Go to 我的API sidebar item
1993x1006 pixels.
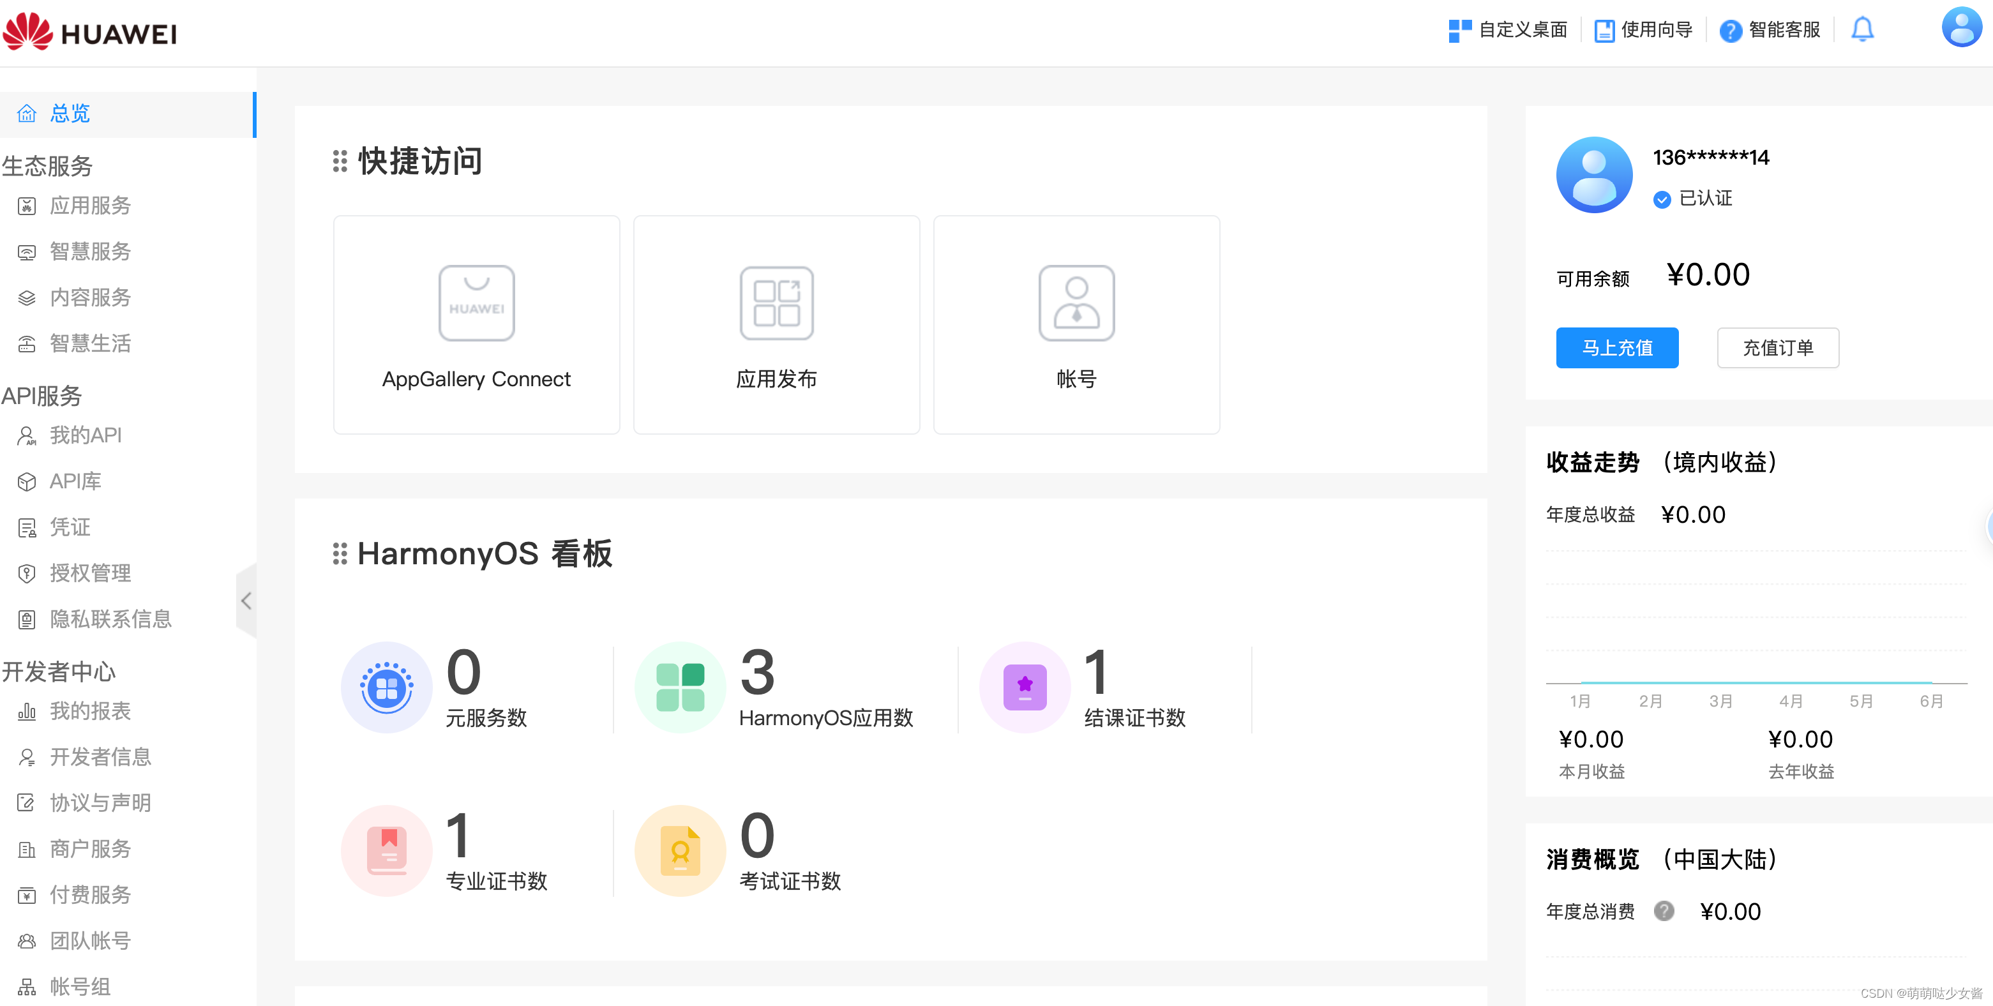[x=85, y=435]
